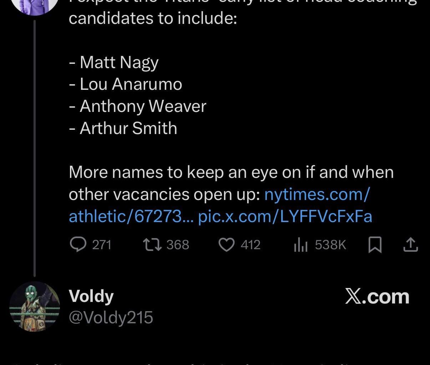Click the "Matt Nagy" line of the tweet

(119, 62)
